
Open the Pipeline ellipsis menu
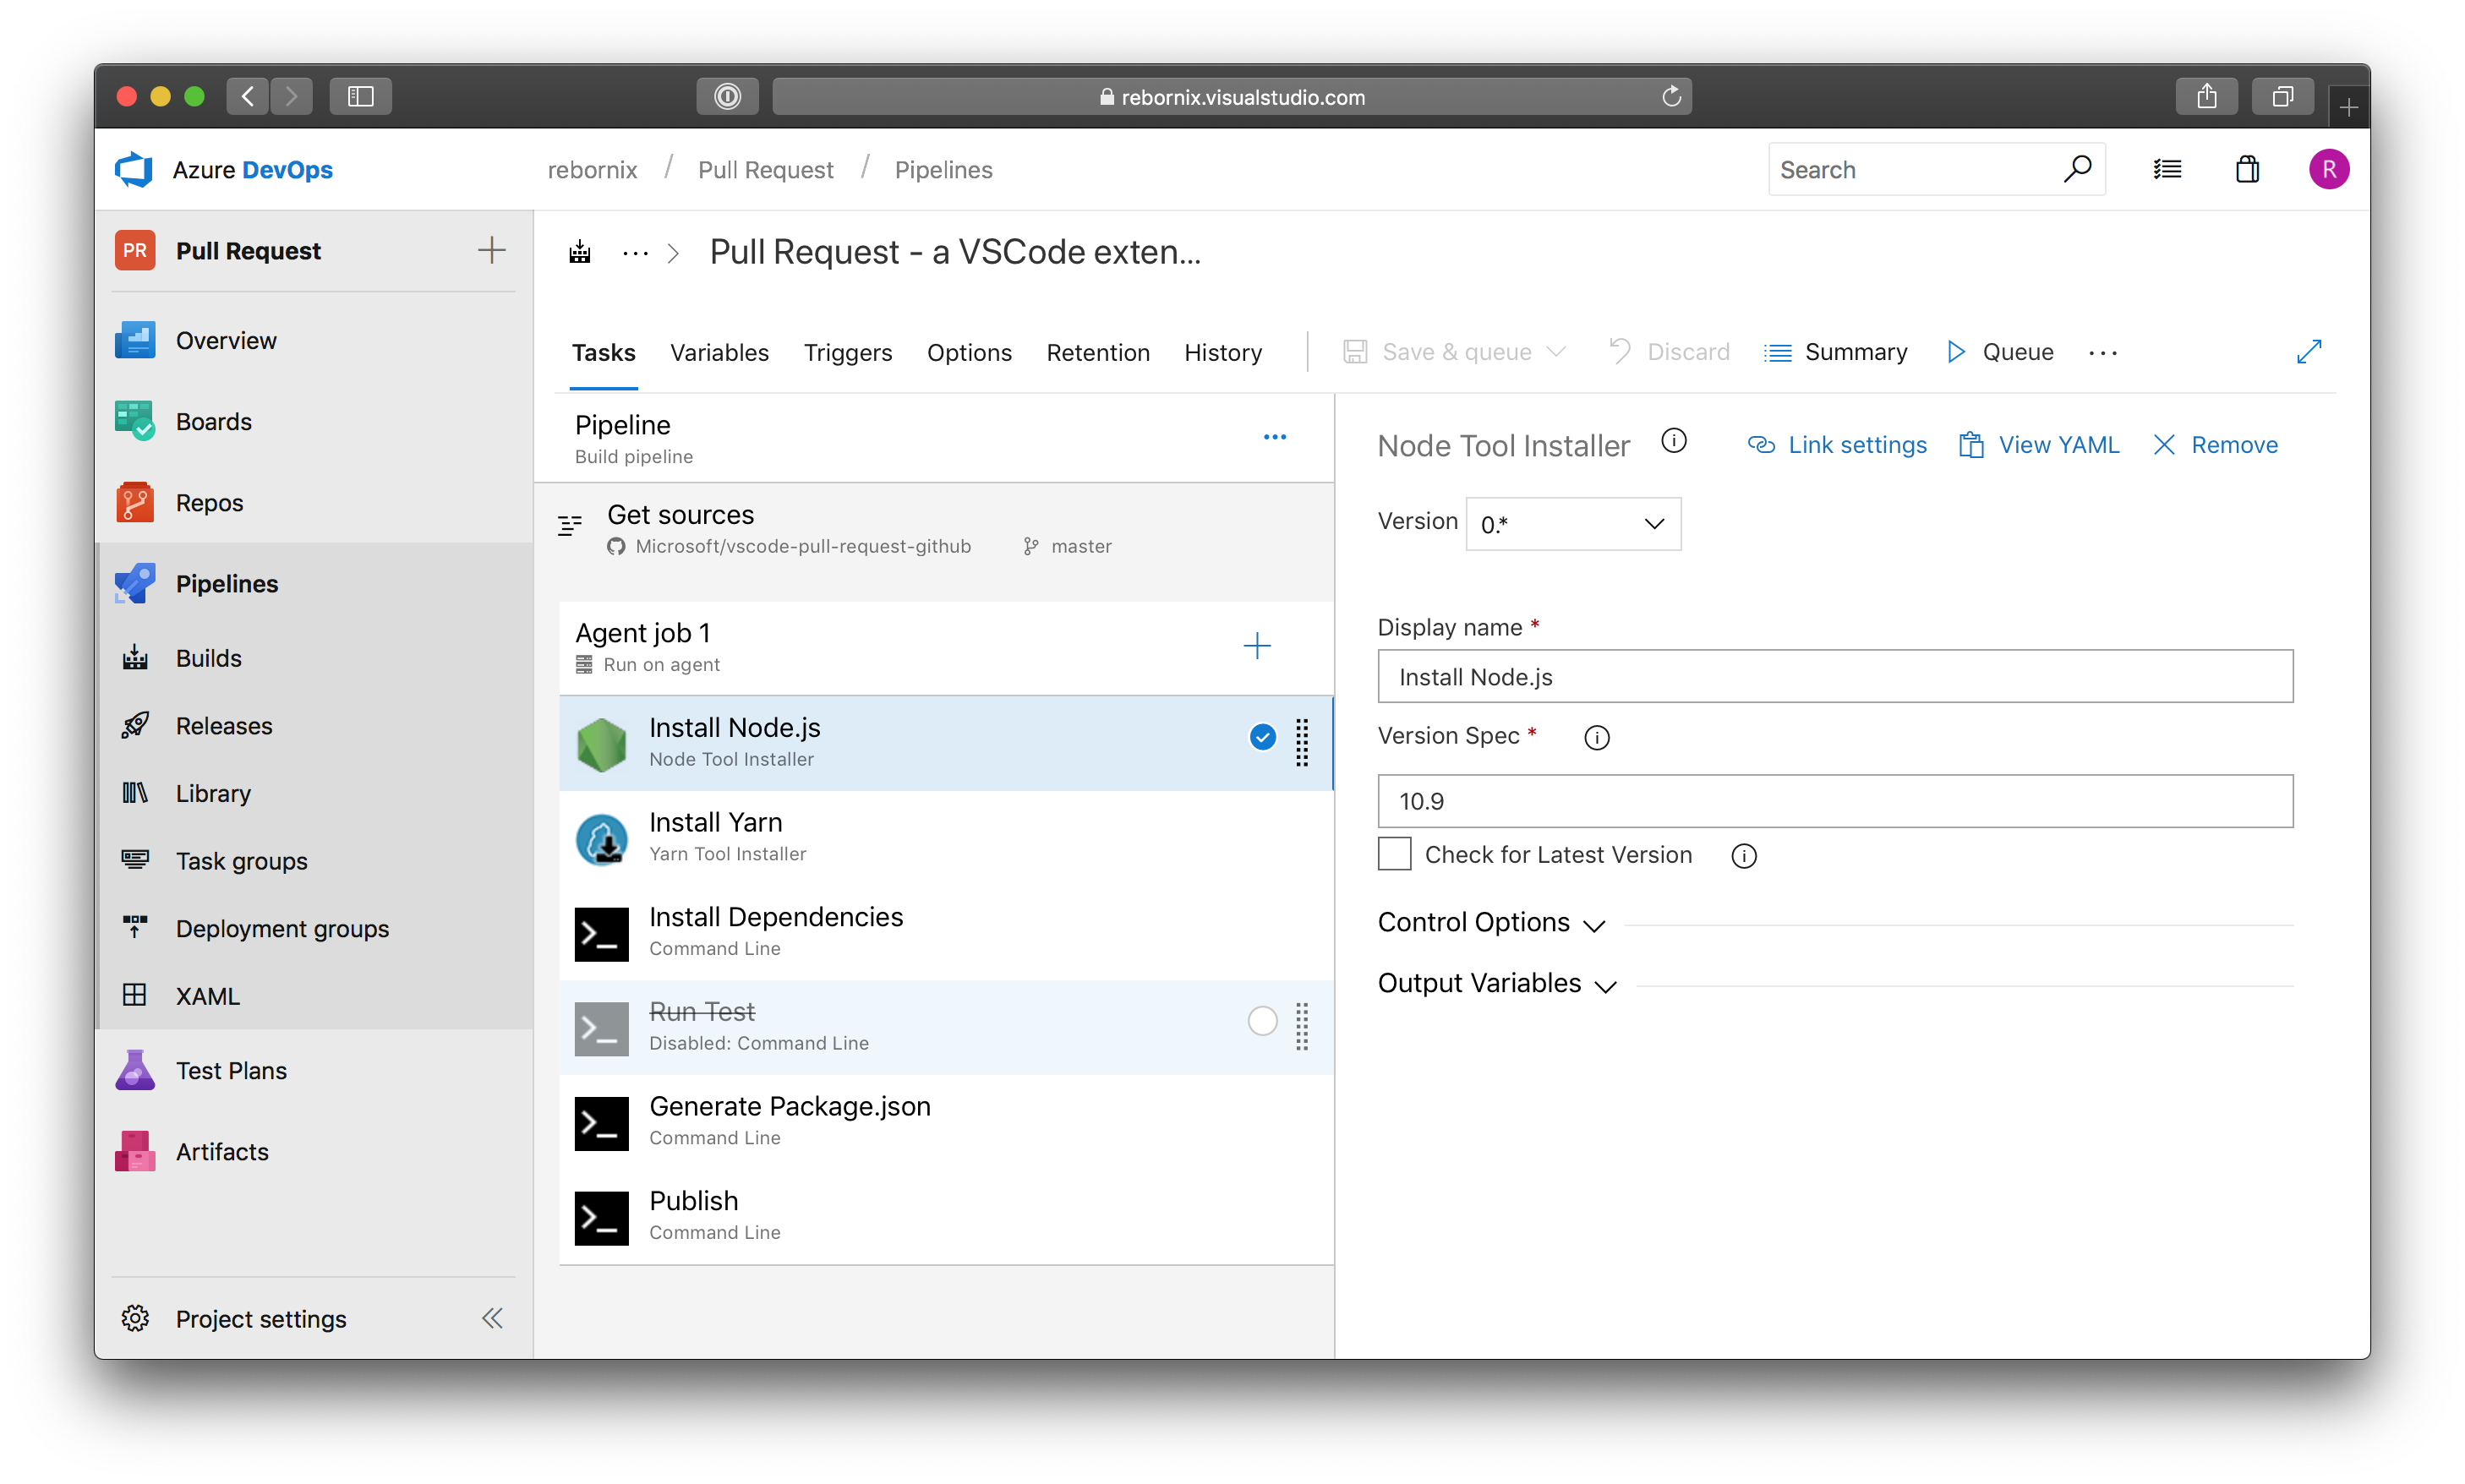click(1274, 437)
